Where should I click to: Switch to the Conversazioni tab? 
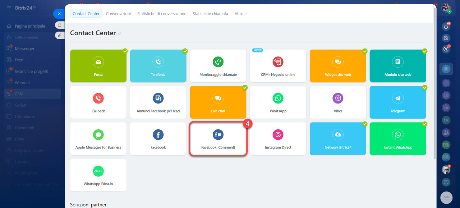[118, 14]
